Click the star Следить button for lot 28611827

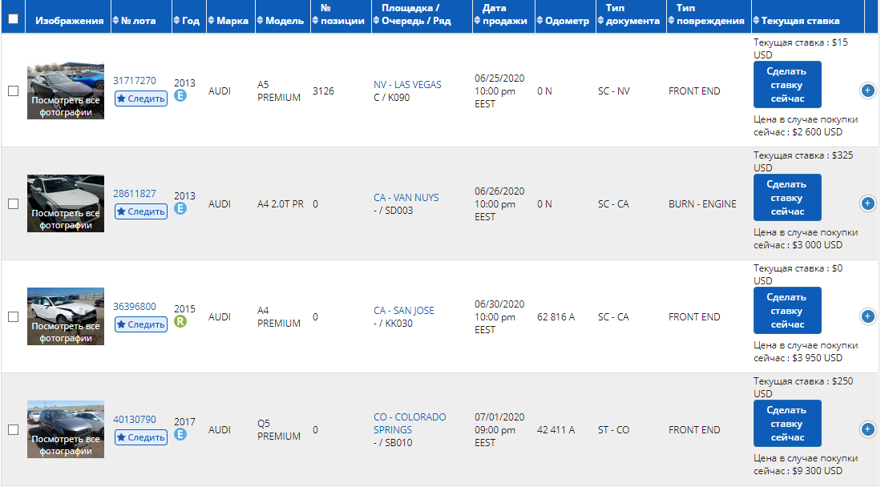[x=141, y=211]
